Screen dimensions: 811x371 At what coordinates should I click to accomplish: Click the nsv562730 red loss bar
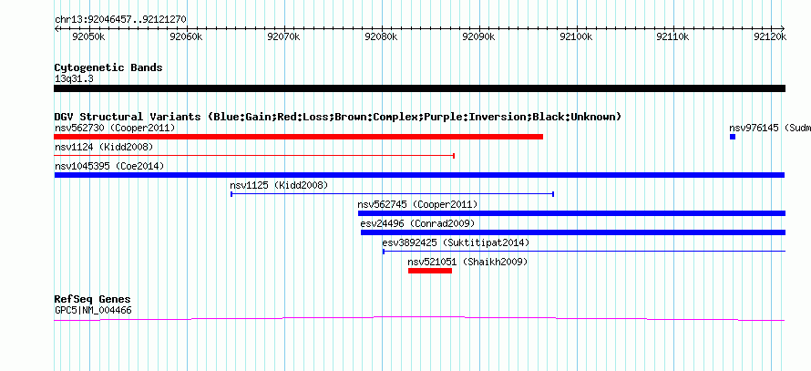tap(299, 137)
